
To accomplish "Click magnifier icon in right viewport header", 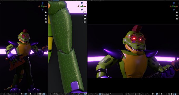I will click(111, 94).
